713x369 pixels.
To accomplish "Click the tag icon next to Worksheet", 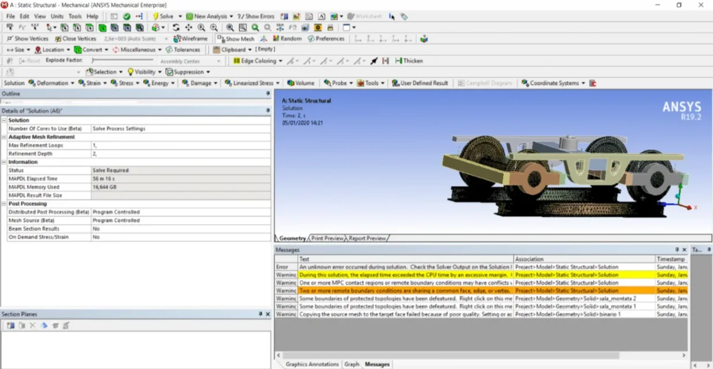I will 404,16.
